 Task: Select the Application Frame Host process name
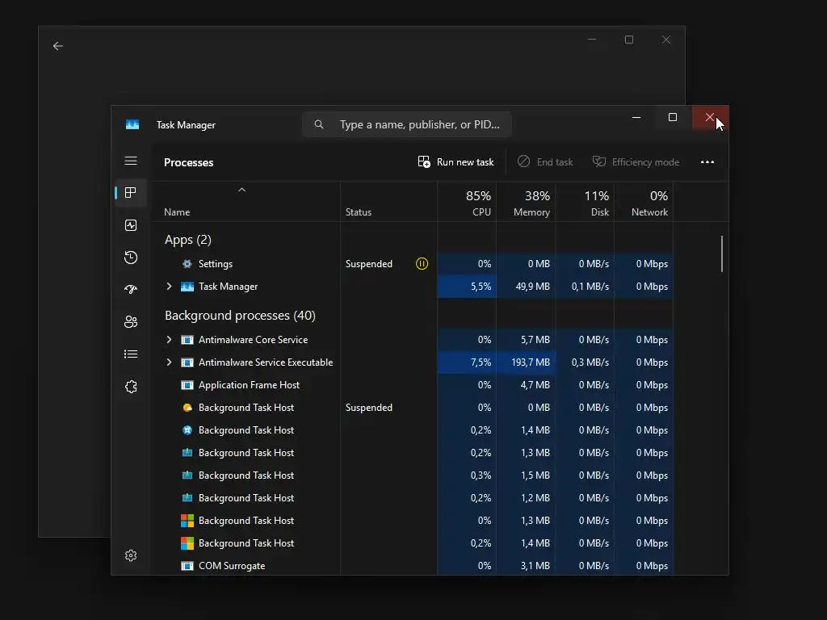tap(249, 385)
